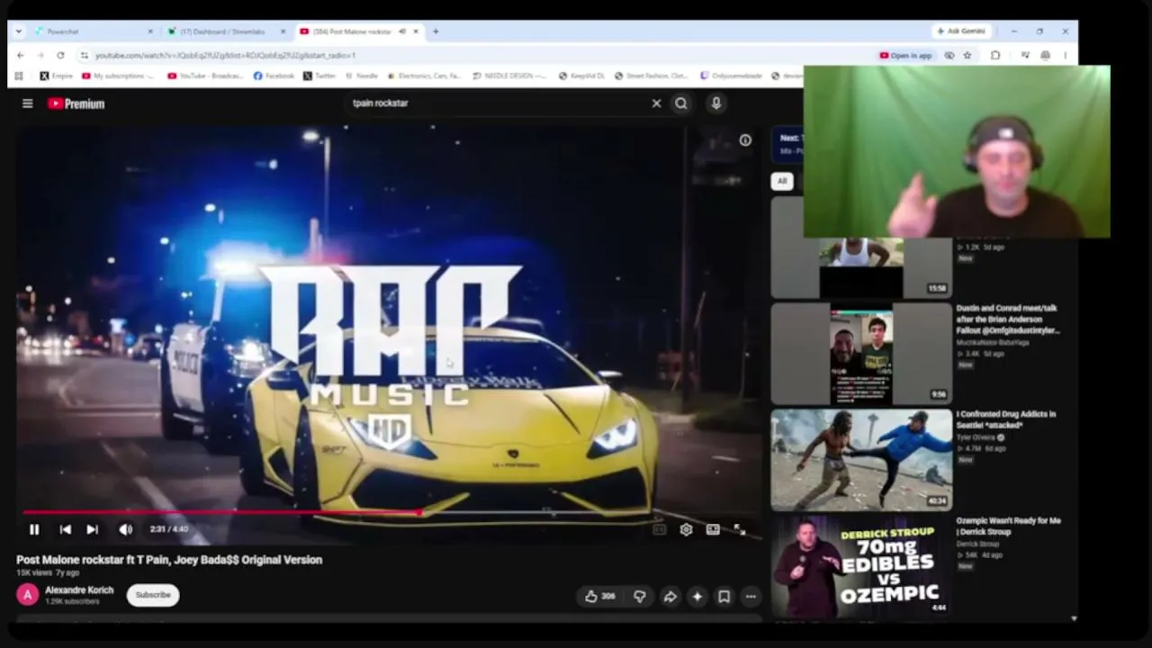The height and width of the screenshot is (648, 1152).
Task: Open the 15:58 duration video thumbnail
Action: click(x=861, y=247)
